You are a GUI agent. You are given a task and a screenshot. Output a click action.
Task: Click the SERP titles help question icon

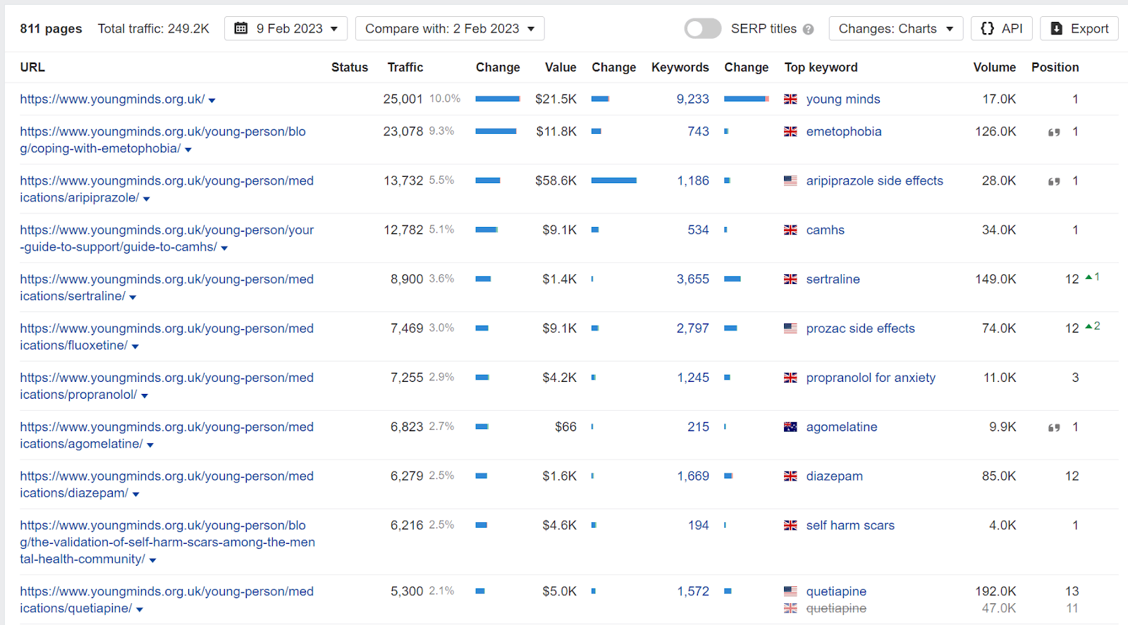[808, 30]
